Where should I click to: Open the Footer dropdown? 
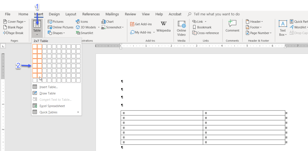coord(254,27)
